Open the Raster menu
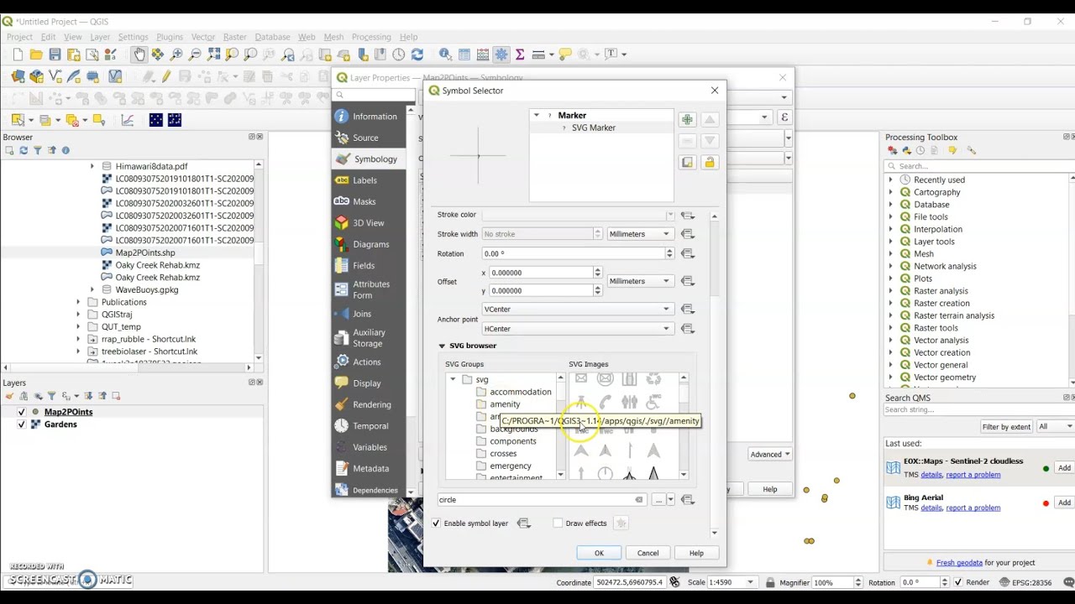The width and height of the screenshot is (1075, 604). pyautogui.click(x=234, y=37)
